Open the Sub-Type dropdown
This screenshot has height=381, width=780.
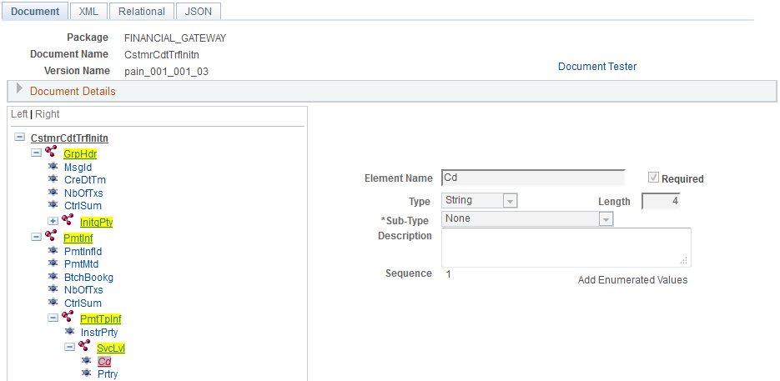606,219
